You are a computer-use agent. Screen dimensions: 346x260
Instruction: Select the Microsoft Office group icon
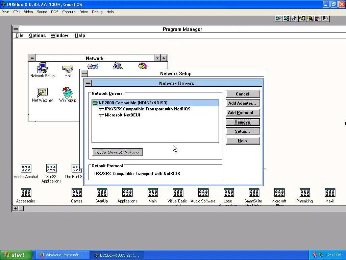(279, 197)
